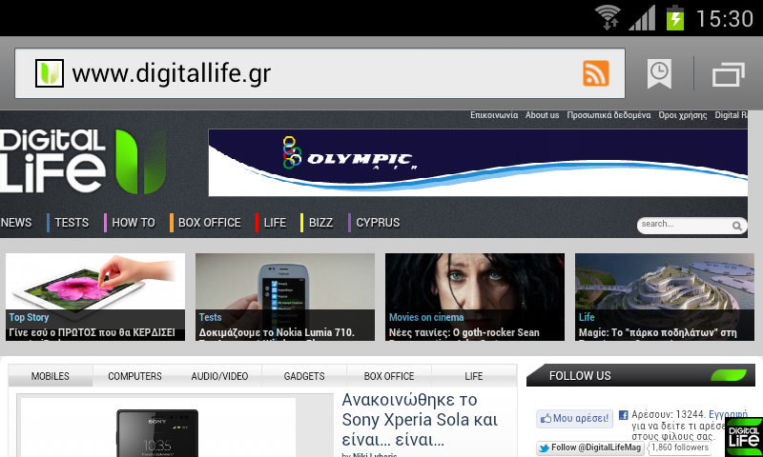The image size is (763, 457).
Task: Tap the RSS feed icon in address bar
Action: pos(595,73)
